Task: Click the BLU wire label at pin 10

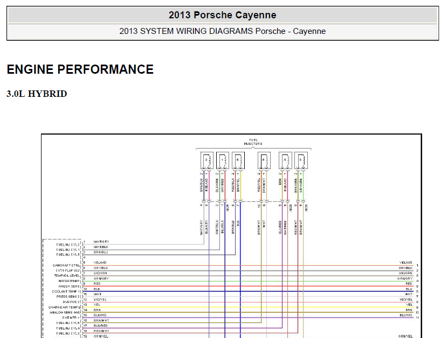Action: pyautogui.click(x=97, y=289)
